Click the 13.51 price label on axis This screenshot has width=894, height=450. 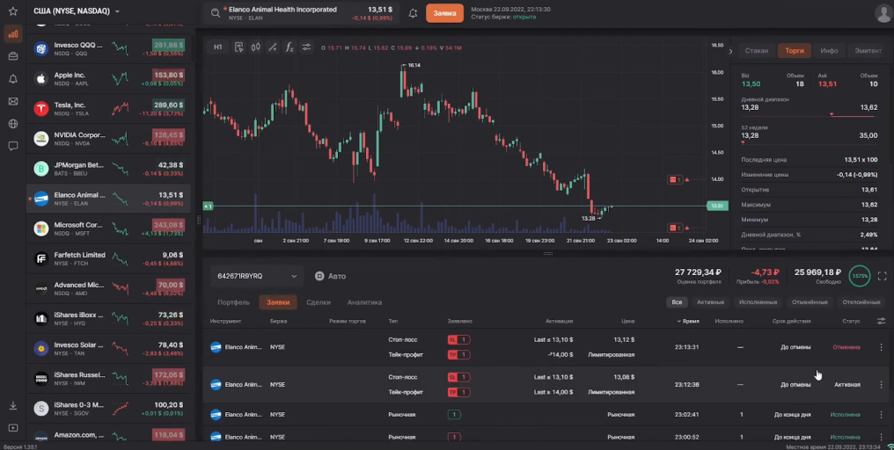coord(717,206)
